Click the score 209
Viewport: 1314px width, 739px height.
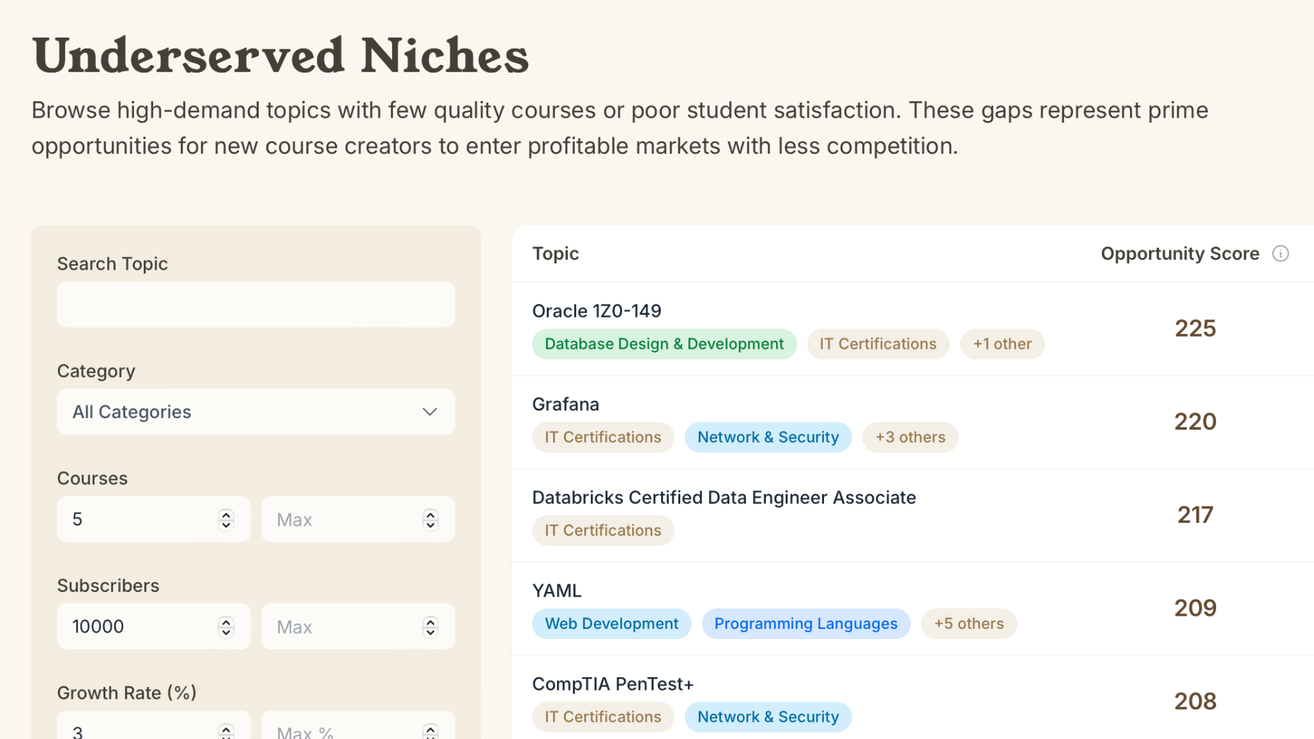(x=1196, y=608)
